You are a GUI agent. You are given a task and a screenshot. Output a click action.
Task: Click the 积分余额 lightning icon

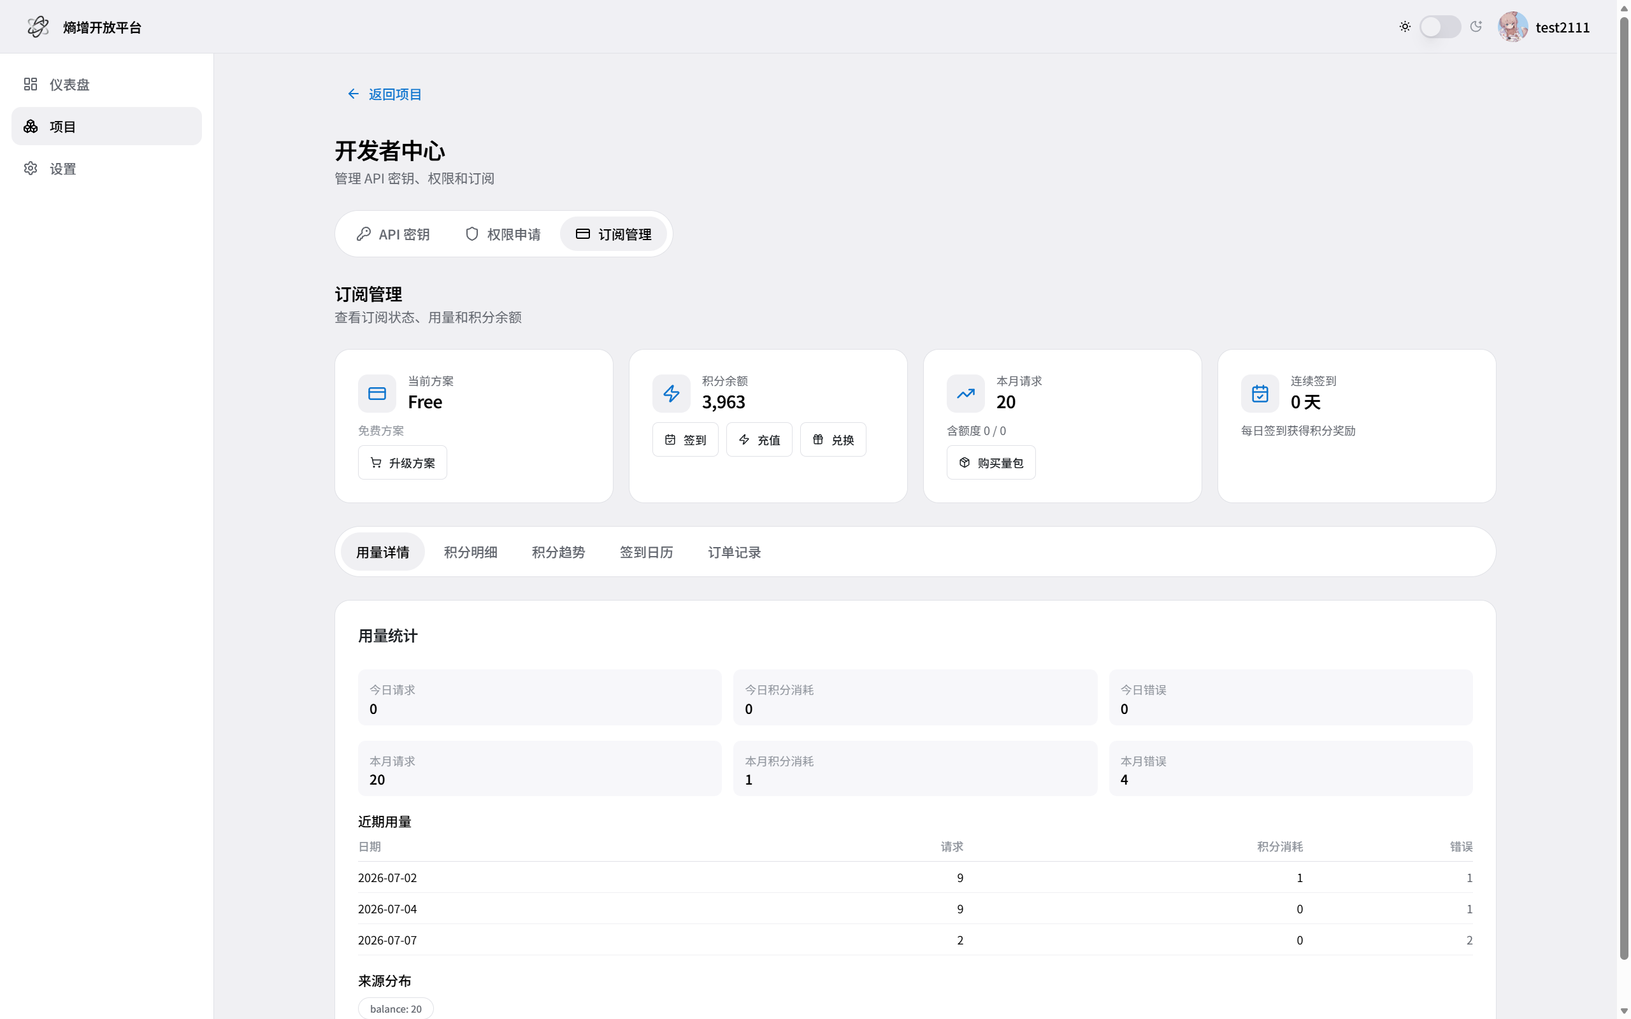point(672,394)
